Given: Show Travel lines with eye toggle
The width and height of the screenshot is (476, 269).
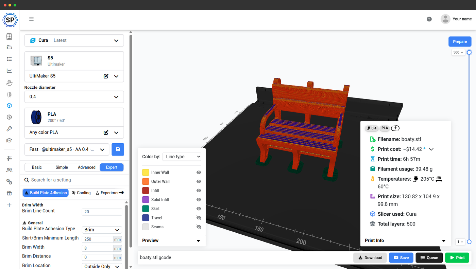Looking at the screenshot, I should 199,218.
